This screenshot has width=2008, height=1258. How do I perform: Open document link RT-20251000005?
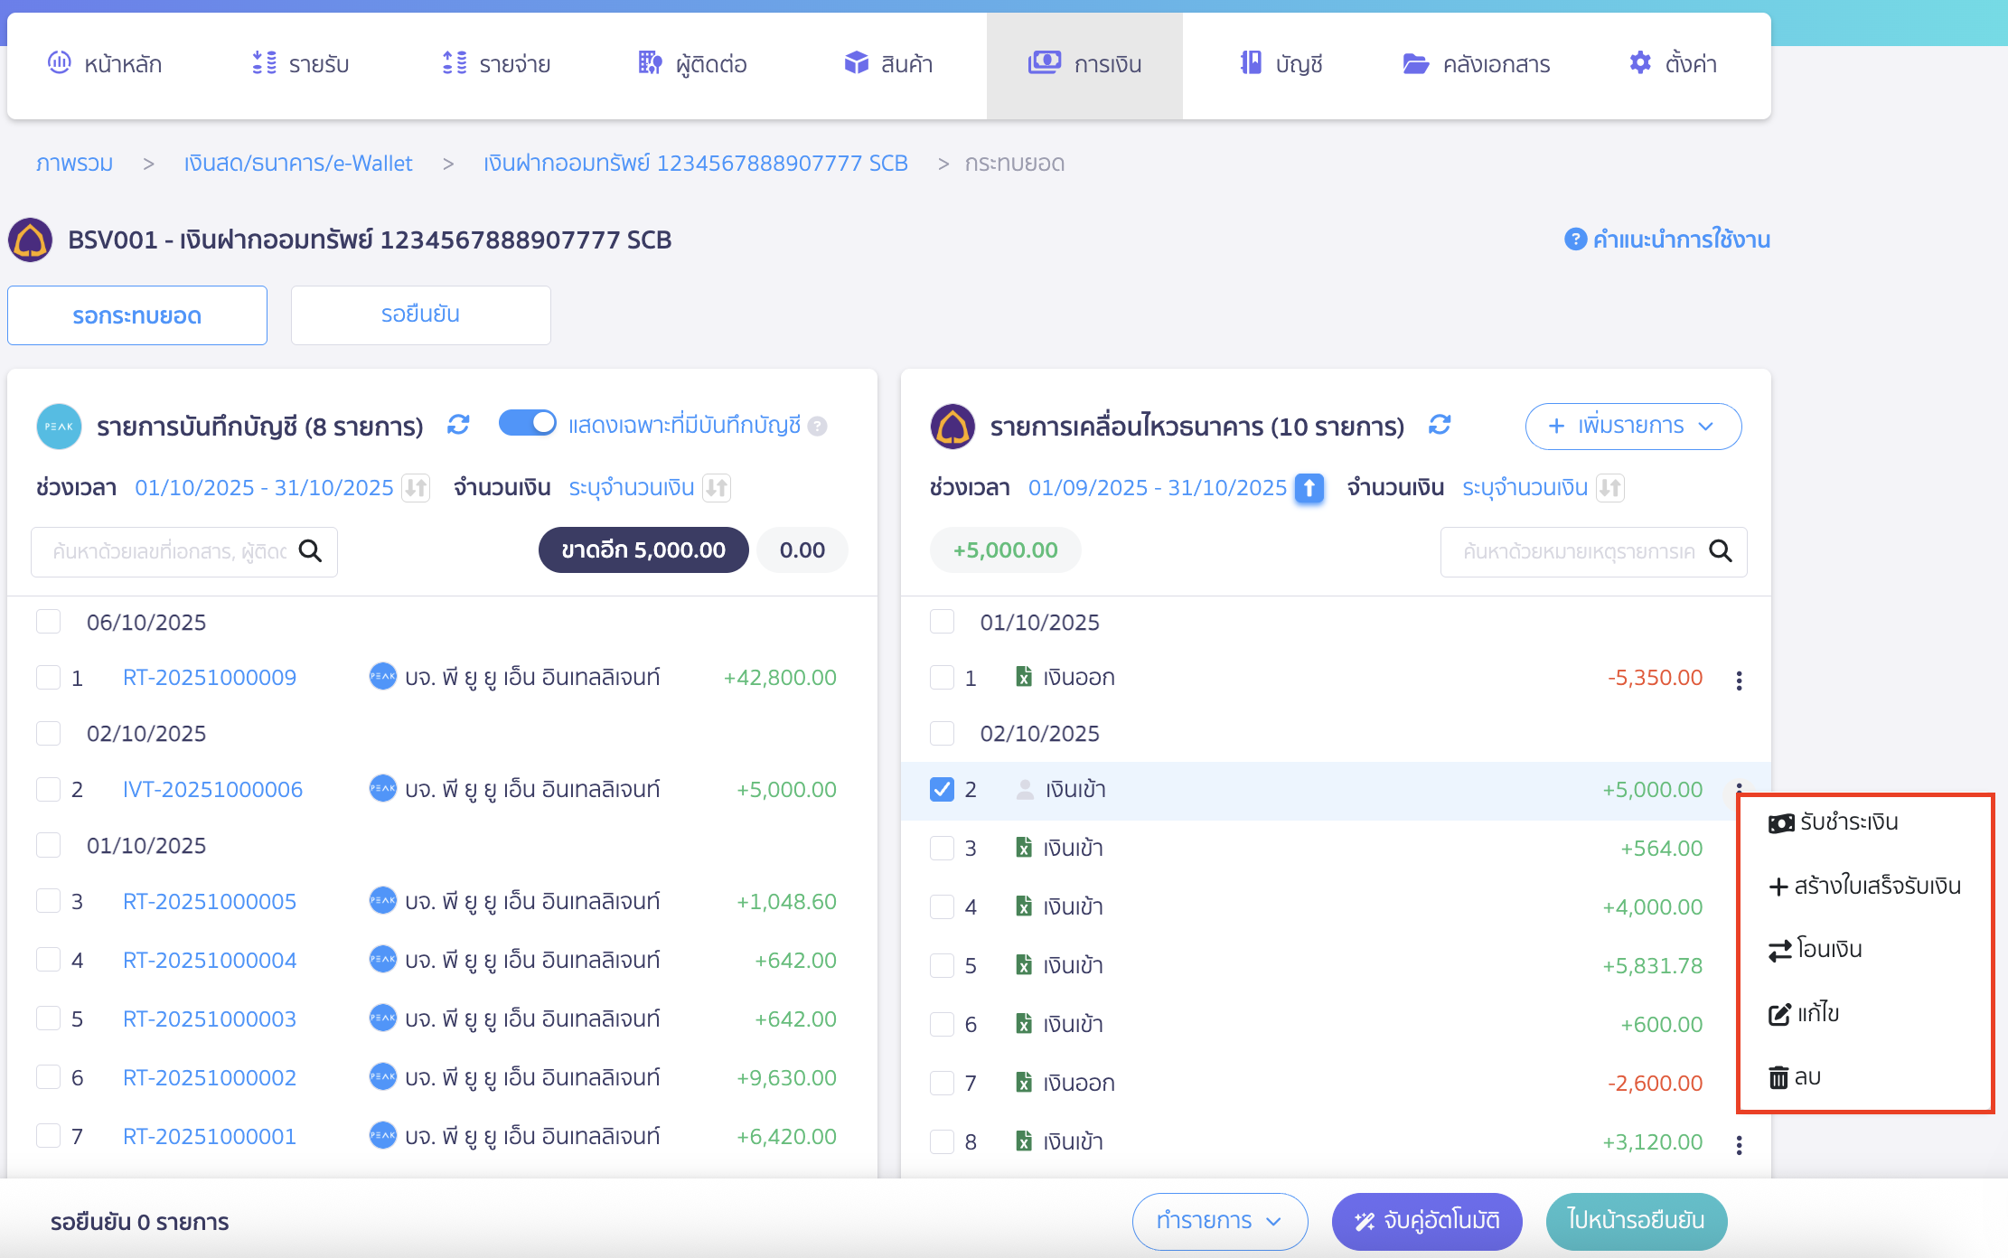210,902
